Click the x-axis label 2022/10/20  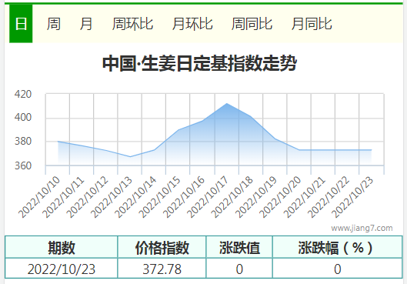click(281, 197)
